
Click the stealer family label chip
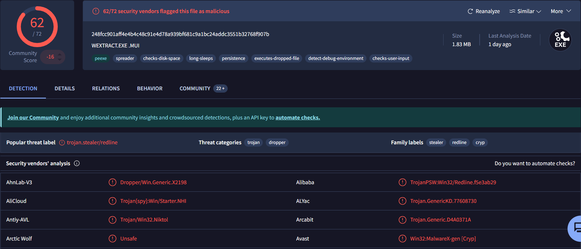[436, 142]
